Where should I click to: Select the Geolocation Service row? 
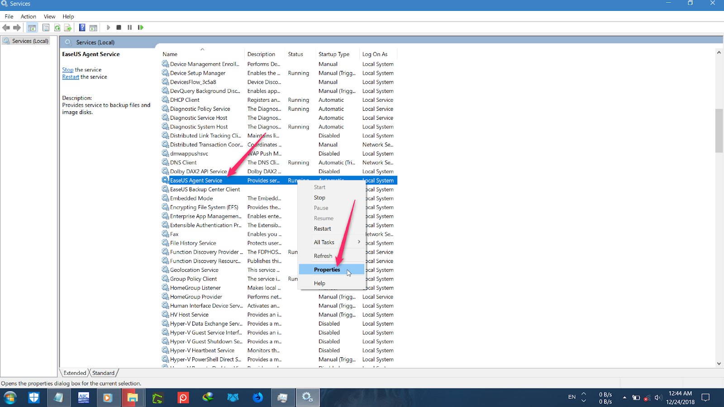click(x=279, y=270)
